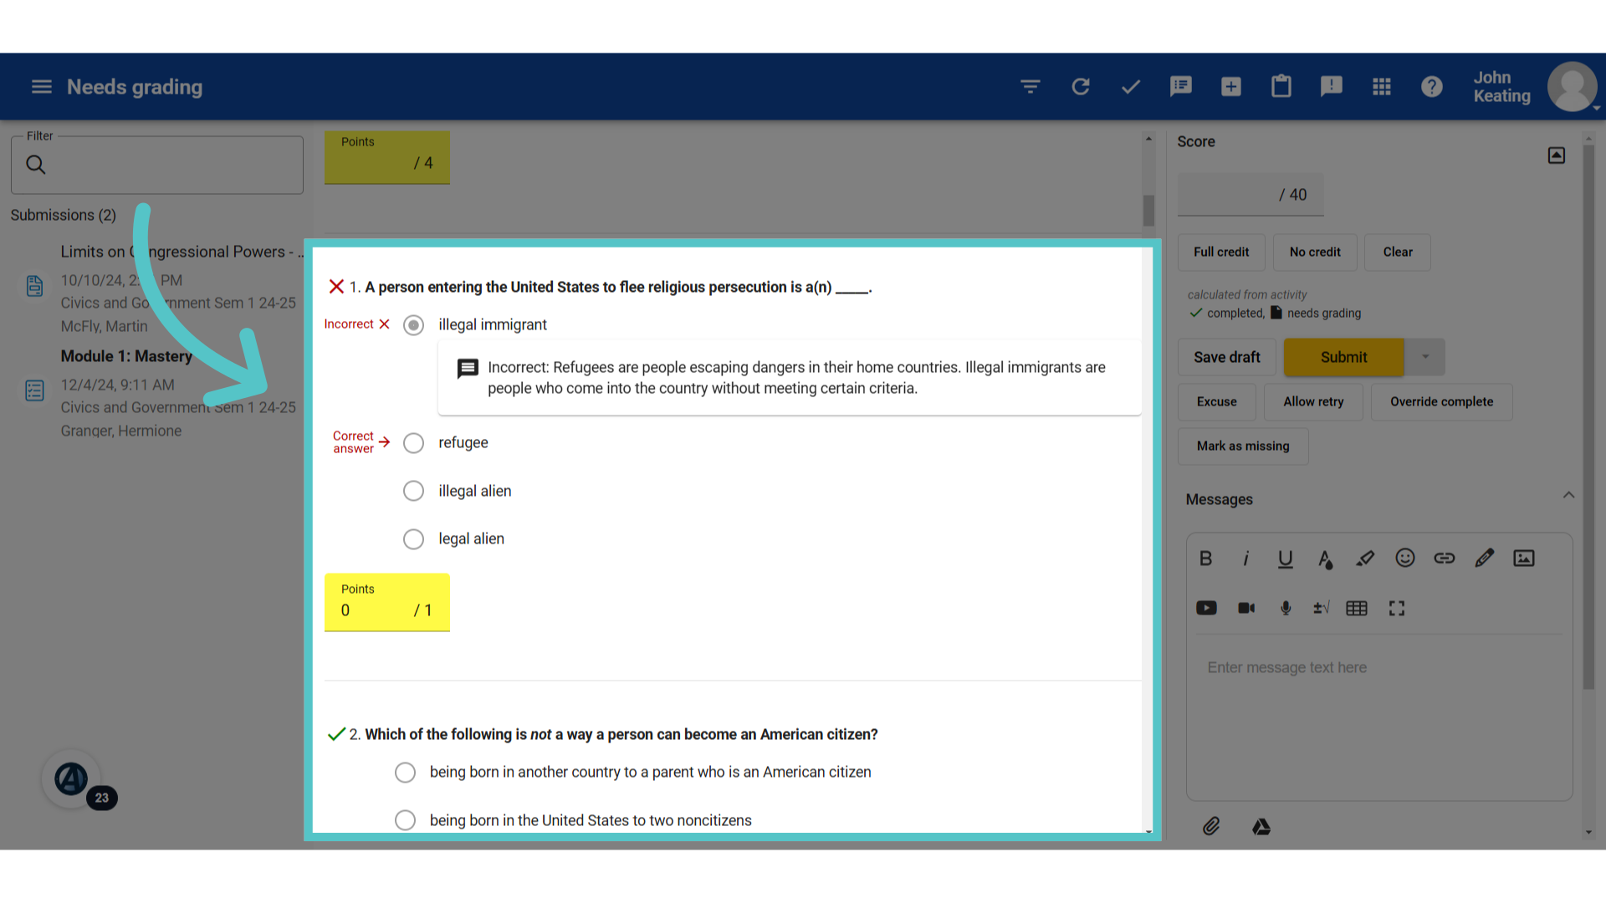Expand message editor to fullscreen
The height and width of the screenshot is (903, 1606).
pyautogui.click(x=1397, y=608)
